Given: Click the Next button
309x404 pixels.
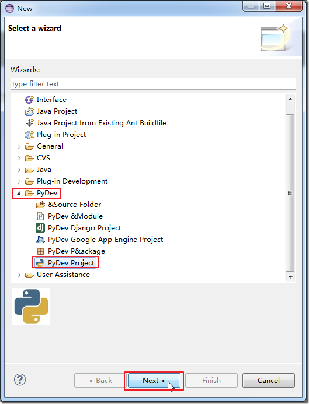Looking at the screenshot, I should pos(154,381).
